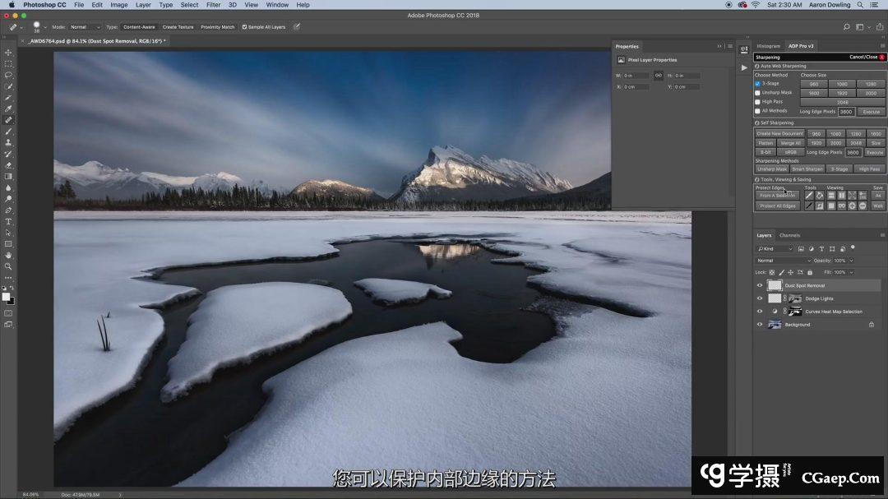Expand the layer Opacity dropdown arrow

click(x=852, y=261)
